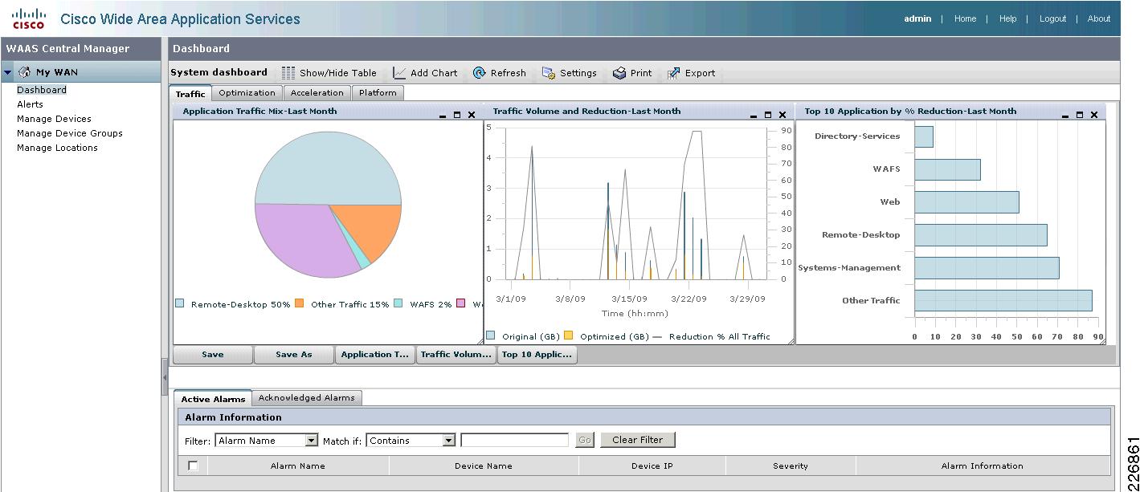This screenshot has width=1140, height=492.
Task: Click the Show/Hide Table grid icon
Action: [288, 73]
